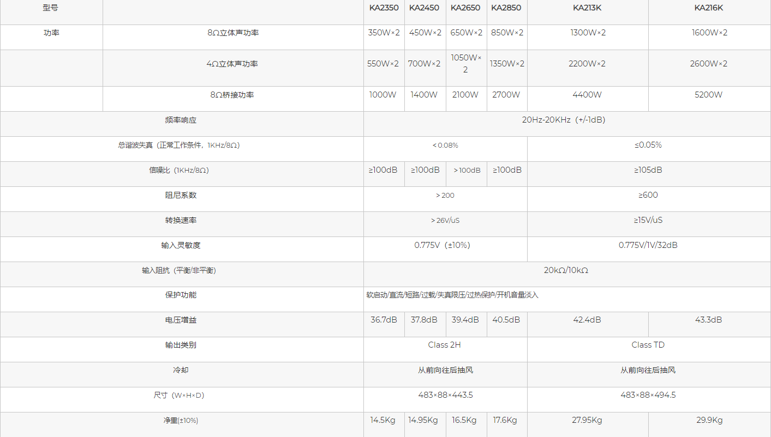Viewport: 771px width, 437px height.
Task: Select the 0.775V/1V/32dB sensitivity value
Action: click(x=648, y=245)
